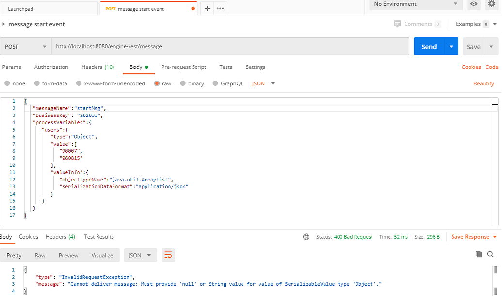Viewport: 502px width, 296px height.
Task: Toggle line wrapping in the response viewer
Action: tap(168, 255)
